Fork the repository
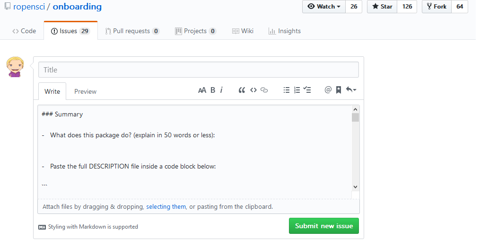 tap(437, 7)
